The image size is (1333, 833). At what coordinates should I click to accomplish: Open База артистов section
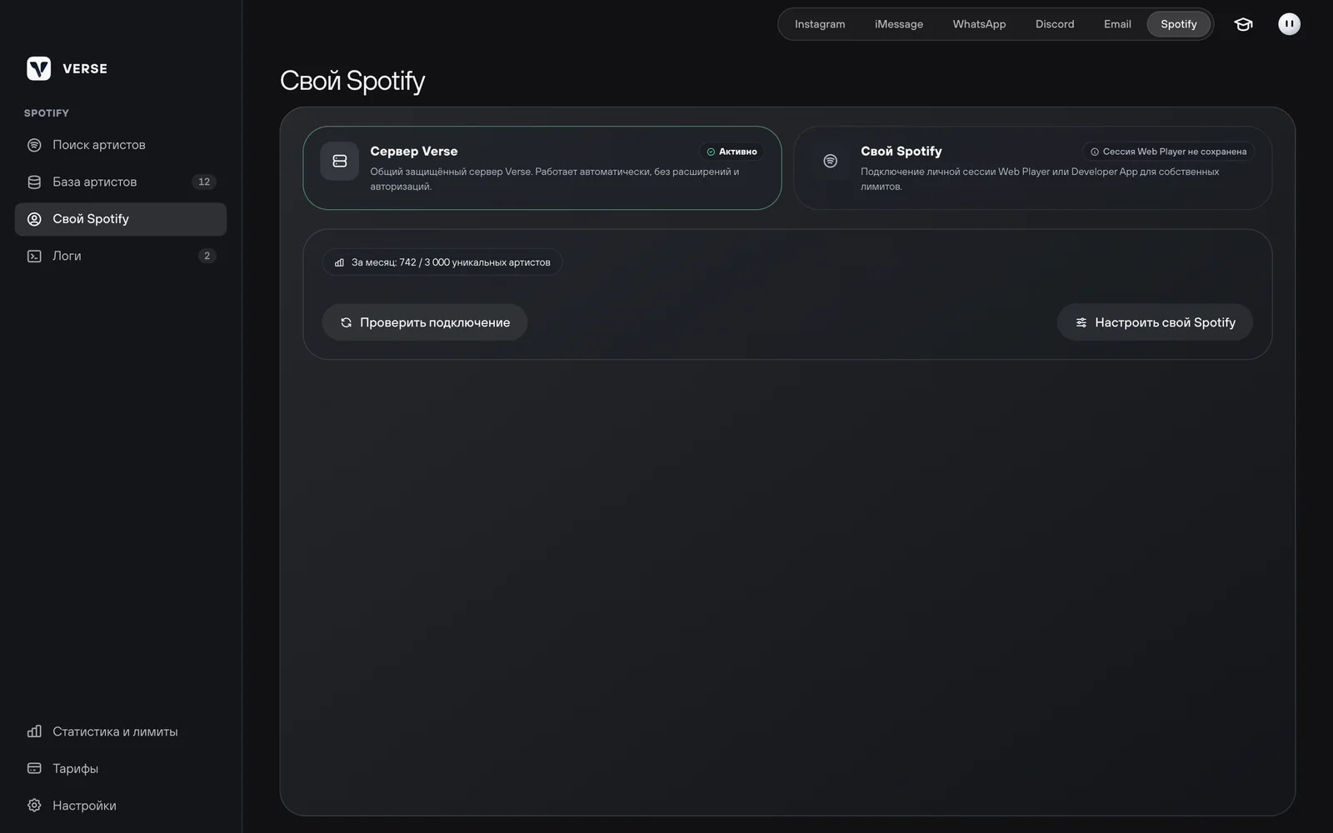pyautogui.click(x=121, y=182)
